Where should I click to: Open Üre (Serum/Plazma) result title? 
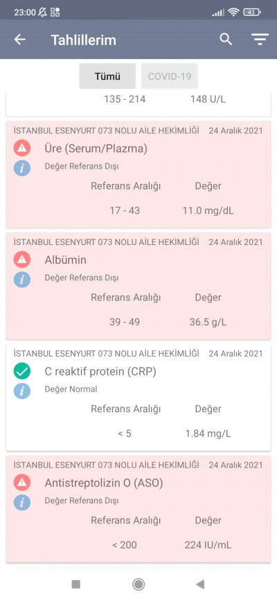[x=96, y=149]
